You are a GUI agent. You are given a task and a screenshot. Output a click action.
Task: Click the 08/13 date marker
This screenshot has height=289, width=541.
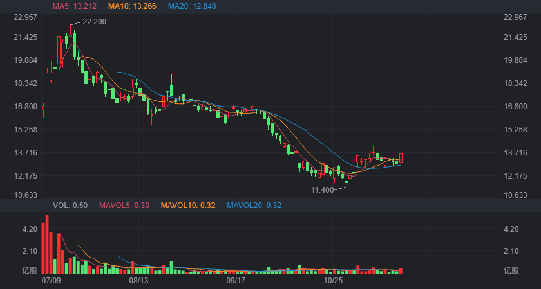point(138,281)
